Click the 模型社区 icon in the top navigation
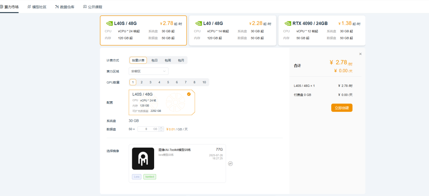 [29, 7]
